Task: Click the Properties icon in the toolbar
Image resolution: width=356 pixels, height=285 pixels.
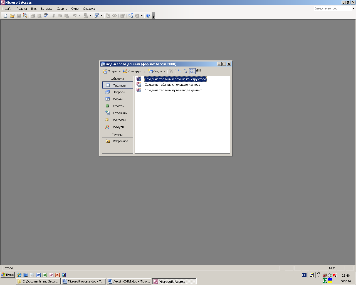Action: click(x=122, y=16)
